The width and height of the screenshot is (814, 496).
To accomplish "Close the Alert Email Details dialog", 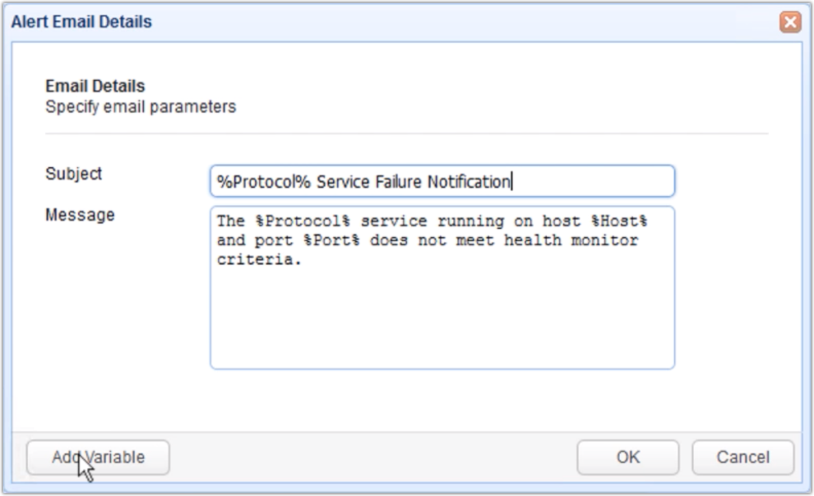I will pyautogui.click(x=790, y=23).
